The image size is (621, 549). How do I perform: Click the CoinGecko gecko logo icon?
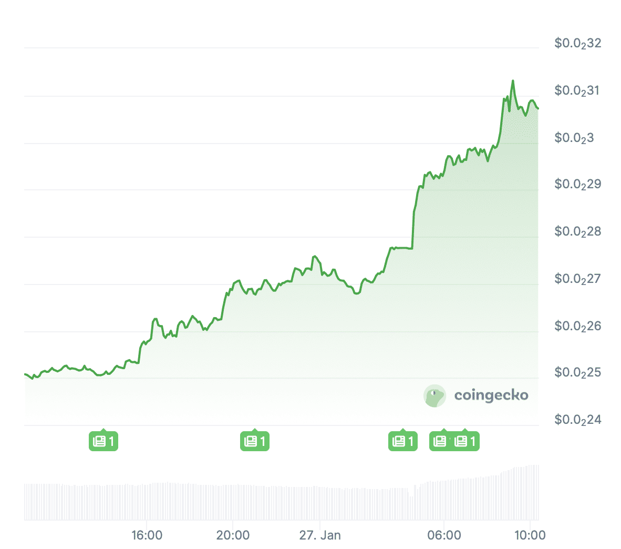pyautogui.click(x=434, y=395)
